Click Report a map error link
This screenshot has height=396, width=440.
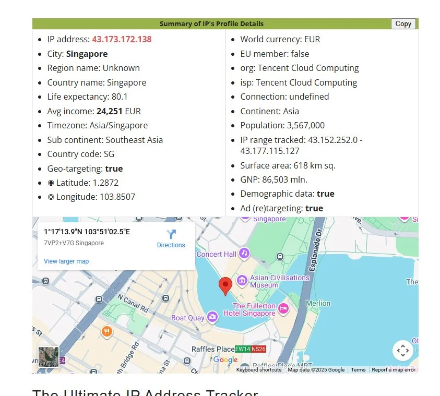(x=394, y=369)
